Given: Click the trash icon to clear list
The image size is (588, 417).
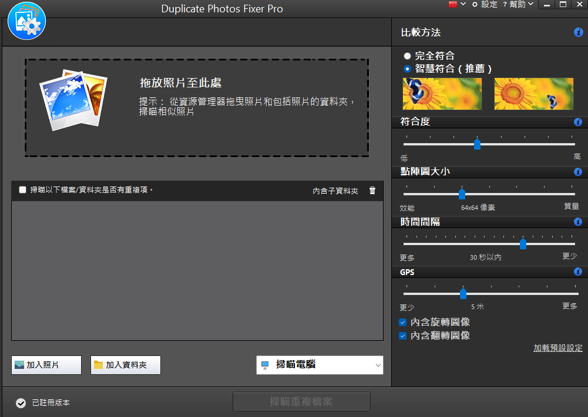Looking at the screenshot, I should point(372,191).
